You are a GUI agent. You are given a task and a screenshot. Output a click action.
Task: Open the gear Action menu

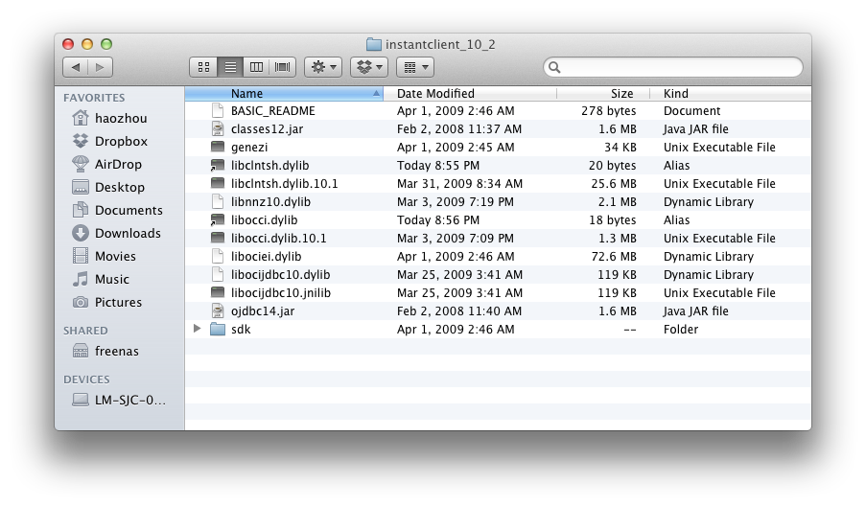(323, 67)
